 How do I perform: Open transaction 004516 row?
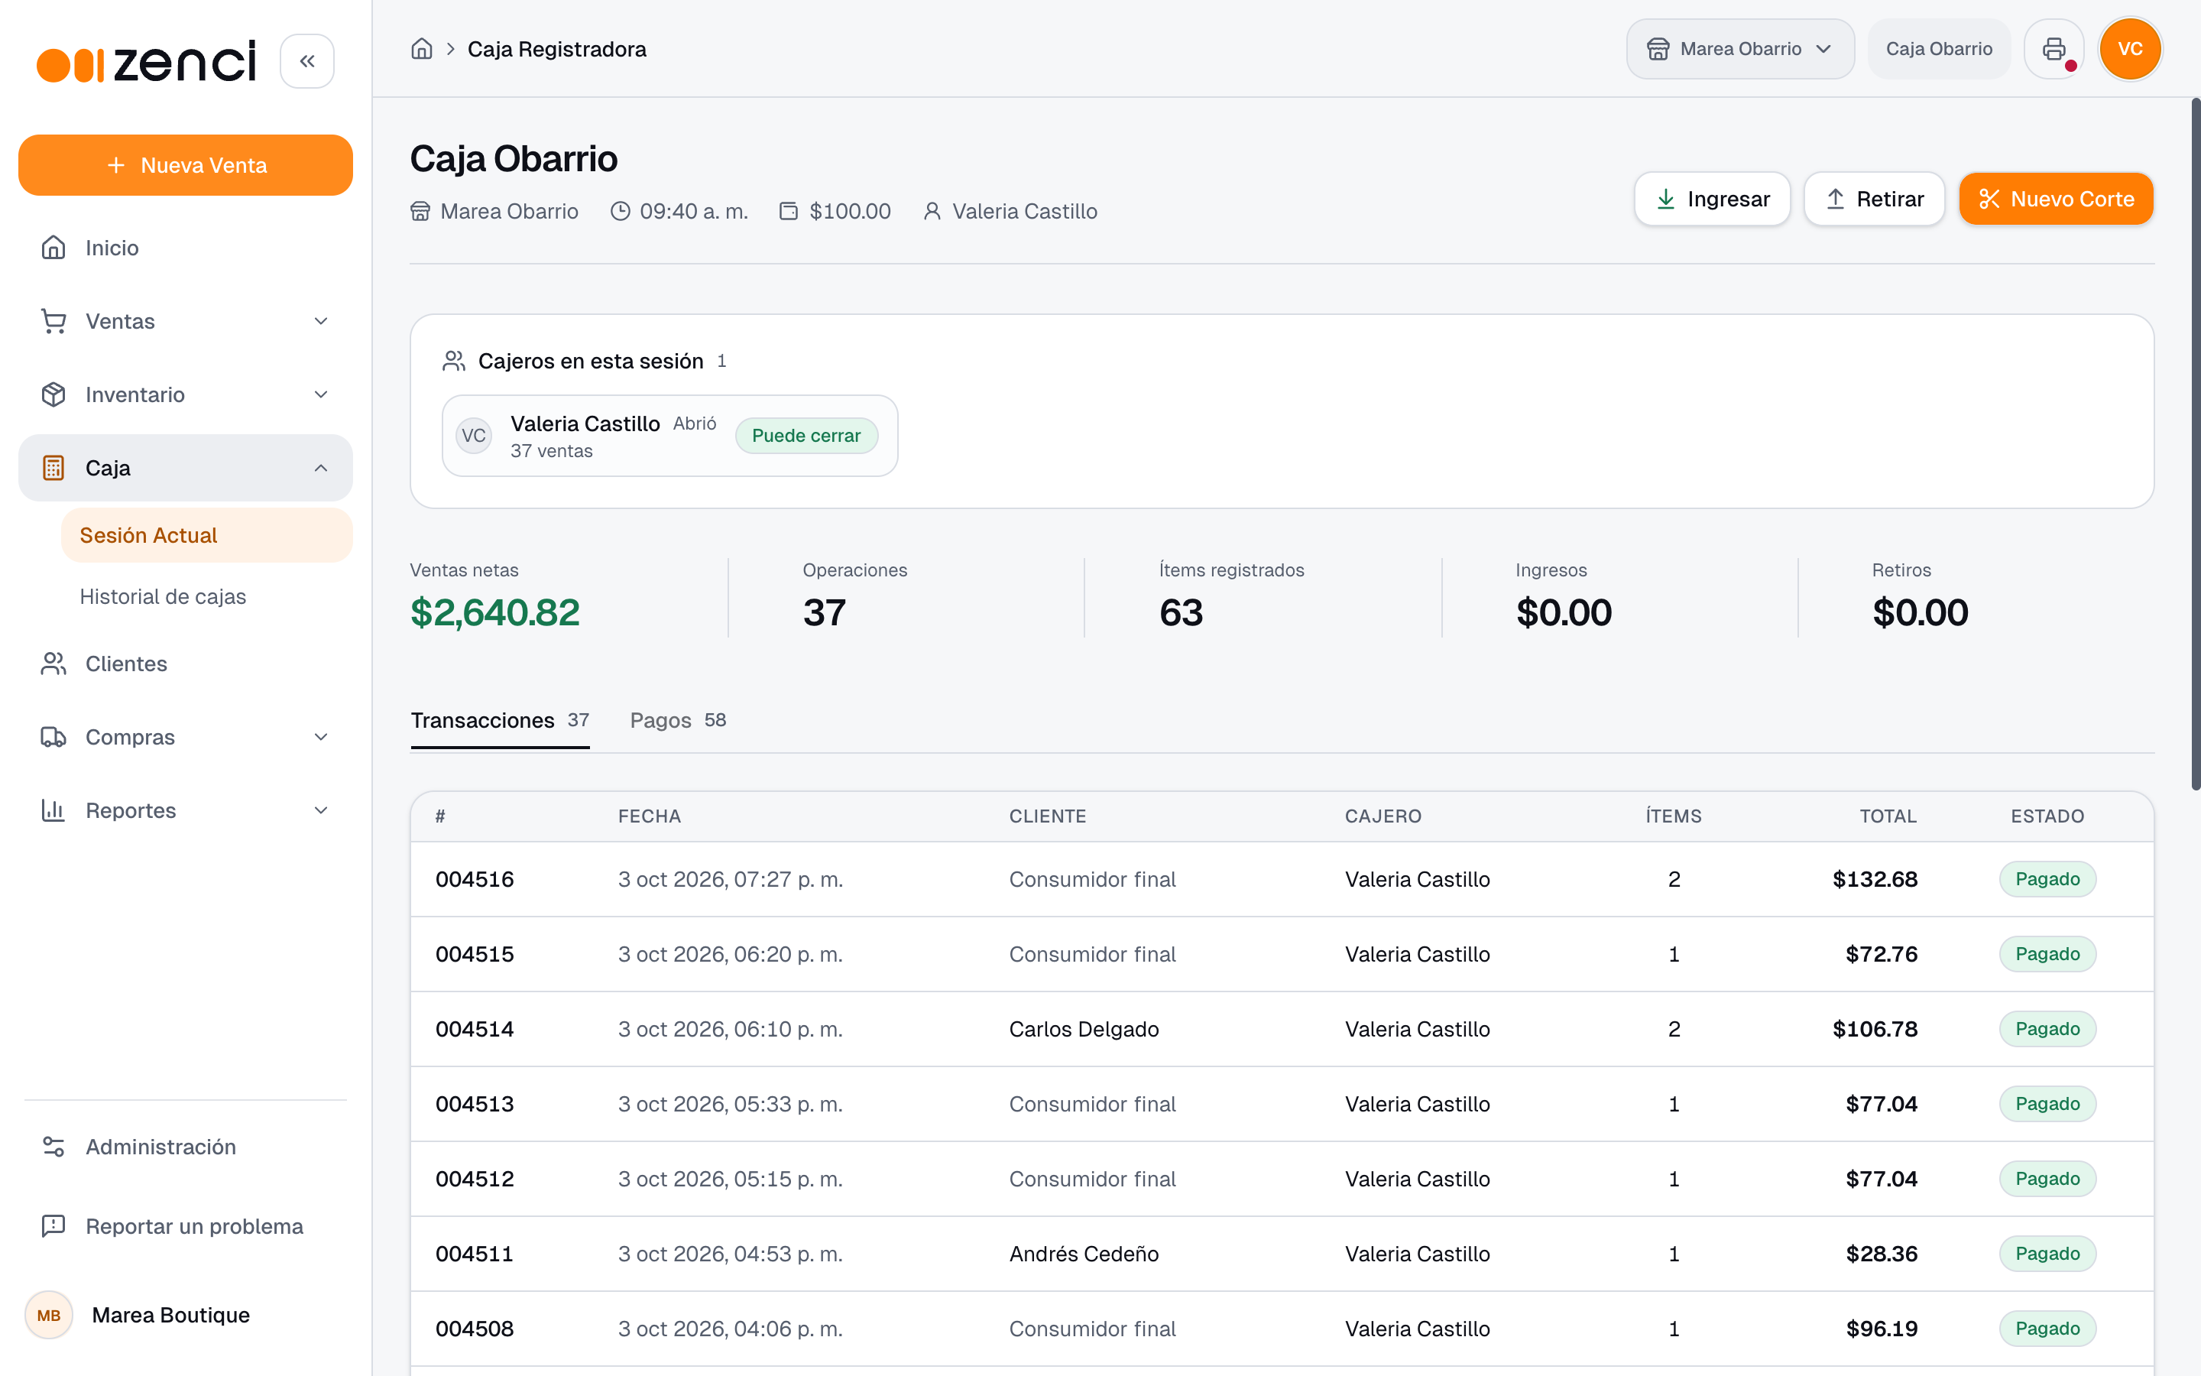click(x=1282, y=879)
